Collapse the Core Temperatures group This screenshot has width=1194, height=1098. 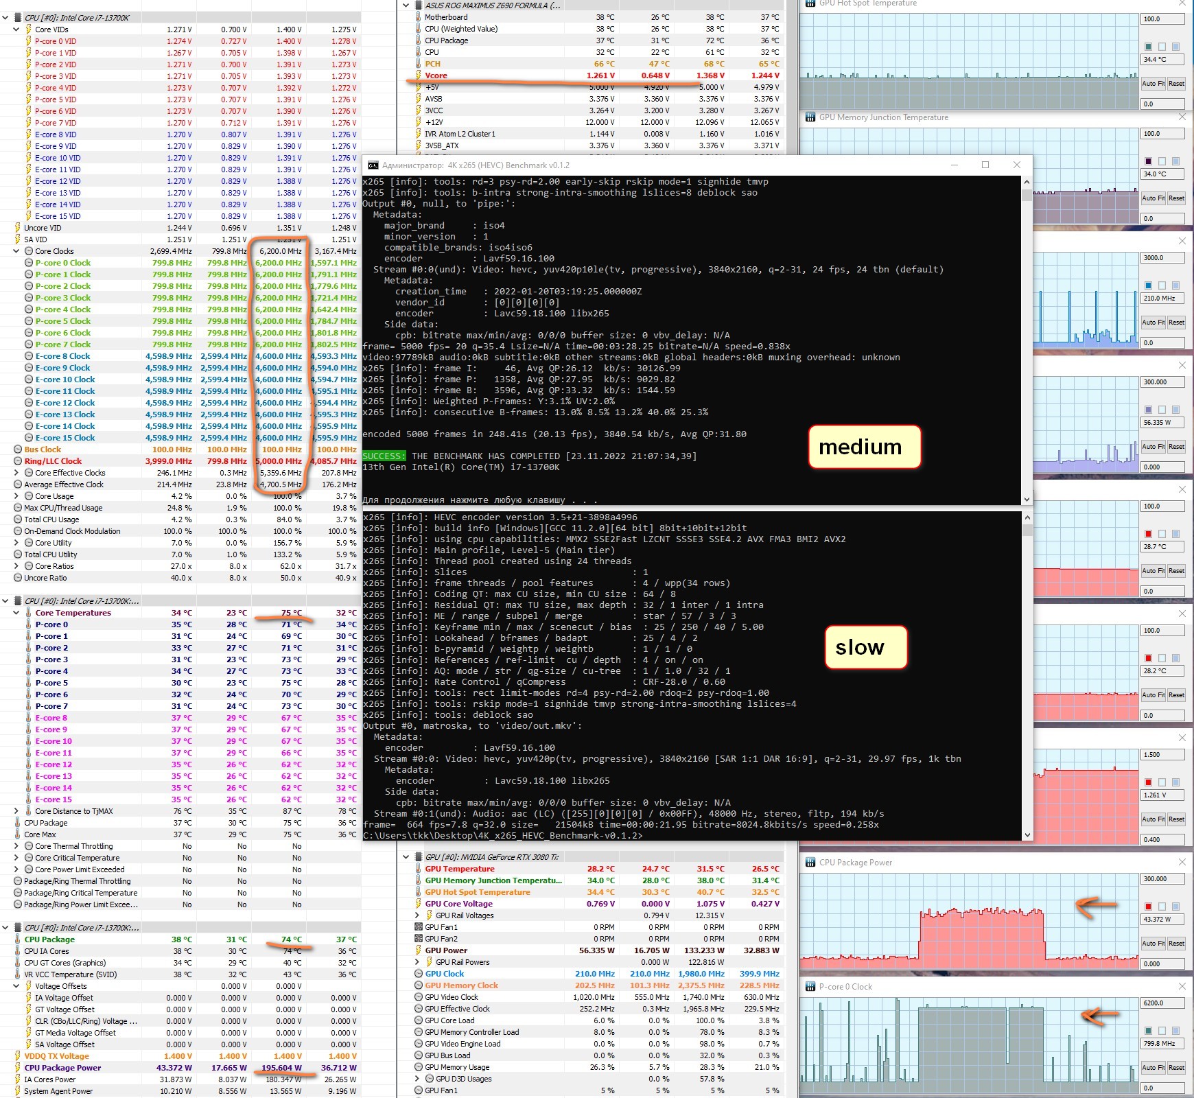16,613
